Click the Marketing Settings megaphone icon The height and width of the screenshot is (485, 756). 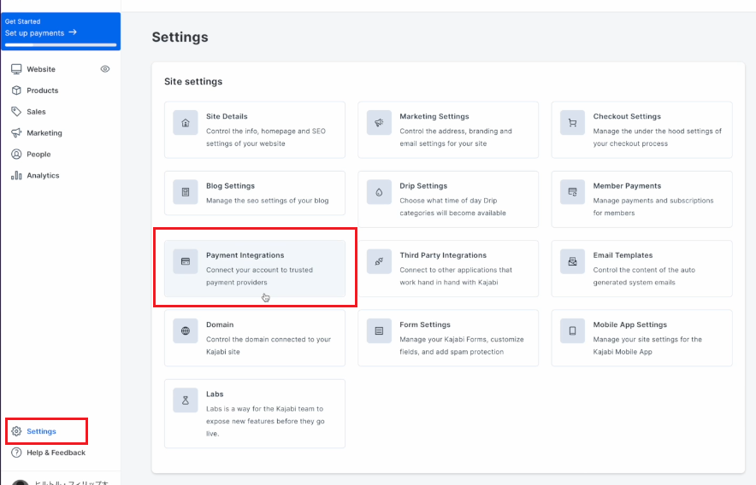coord(379,123)
